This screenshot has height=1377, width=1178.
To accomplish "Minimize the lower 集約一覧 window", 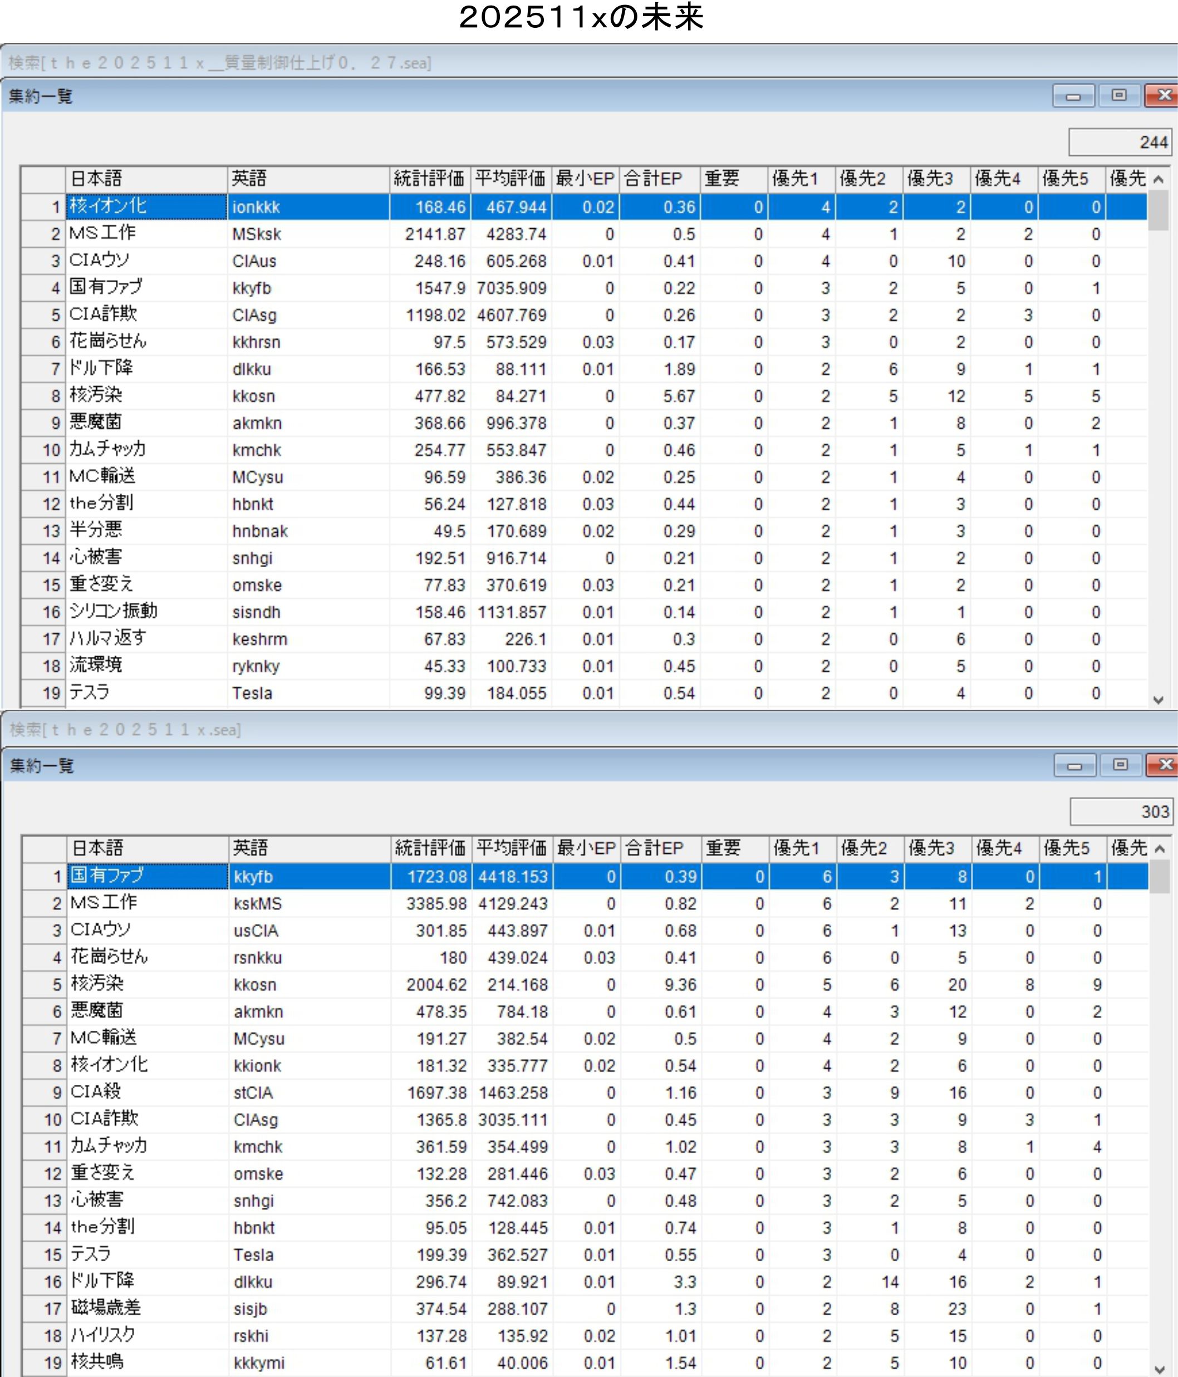I will click(1074, 765).
